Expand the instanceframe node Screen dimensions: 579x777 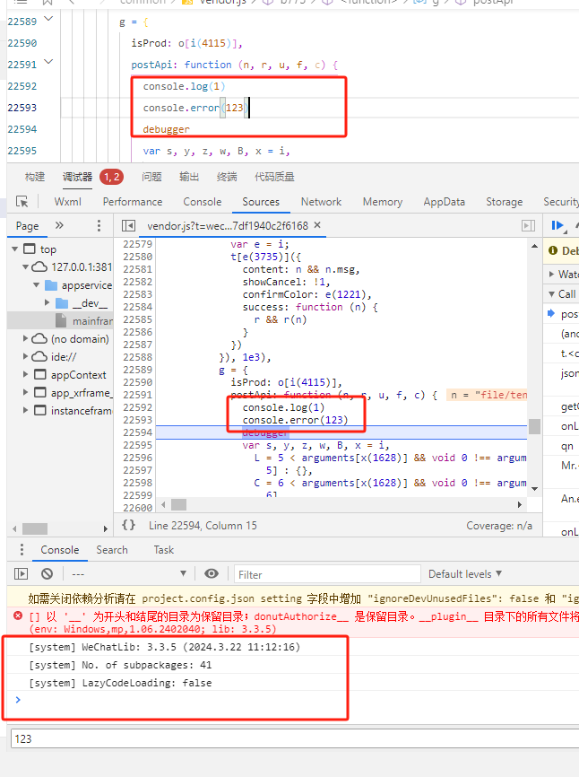coord(25,410)
